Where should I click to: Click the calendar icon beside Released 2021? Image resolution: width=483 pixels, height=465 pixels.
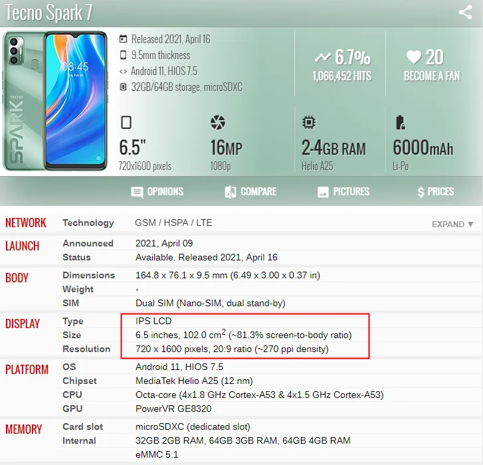click(123, 39)
